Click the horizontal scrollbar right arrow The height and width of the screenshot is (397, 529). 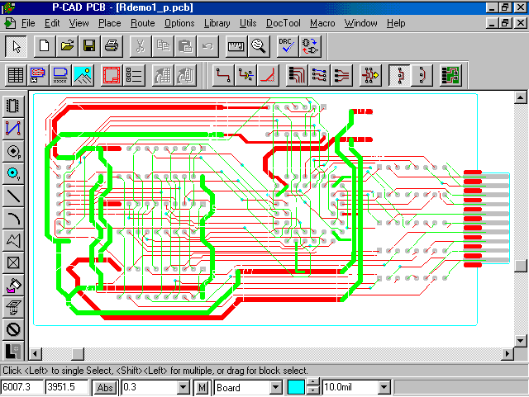coord(507,354)
